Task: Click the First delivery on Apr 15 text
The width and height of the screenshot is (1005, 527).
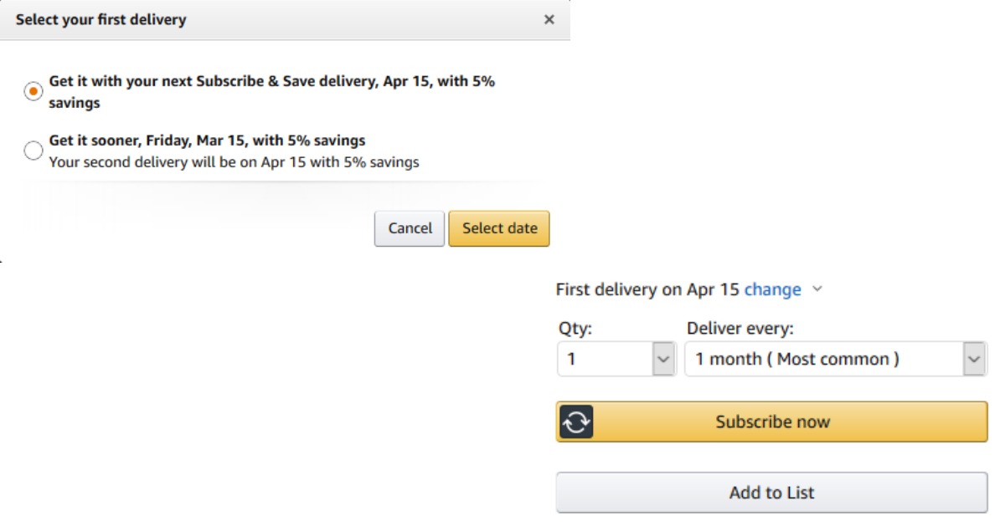Action: pos(647,289)
